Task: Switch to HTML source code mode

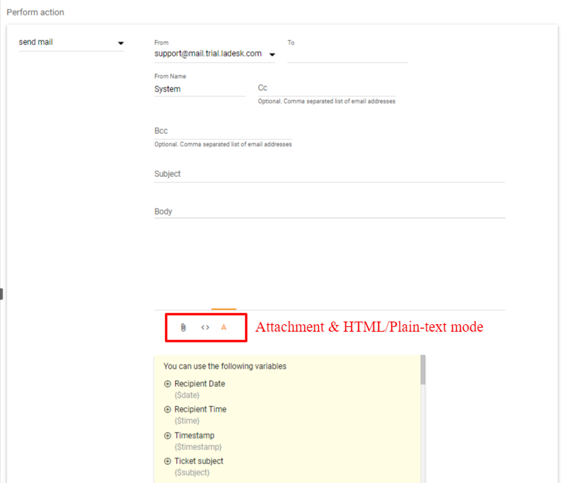Action: pyautogui.click(x=205, y=328)
